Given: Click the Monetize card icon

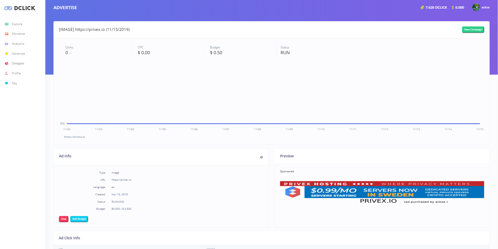Looking at the screenshot, I should point(7,34).
